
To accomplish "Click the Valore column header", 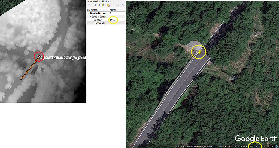I will (113, 10).
